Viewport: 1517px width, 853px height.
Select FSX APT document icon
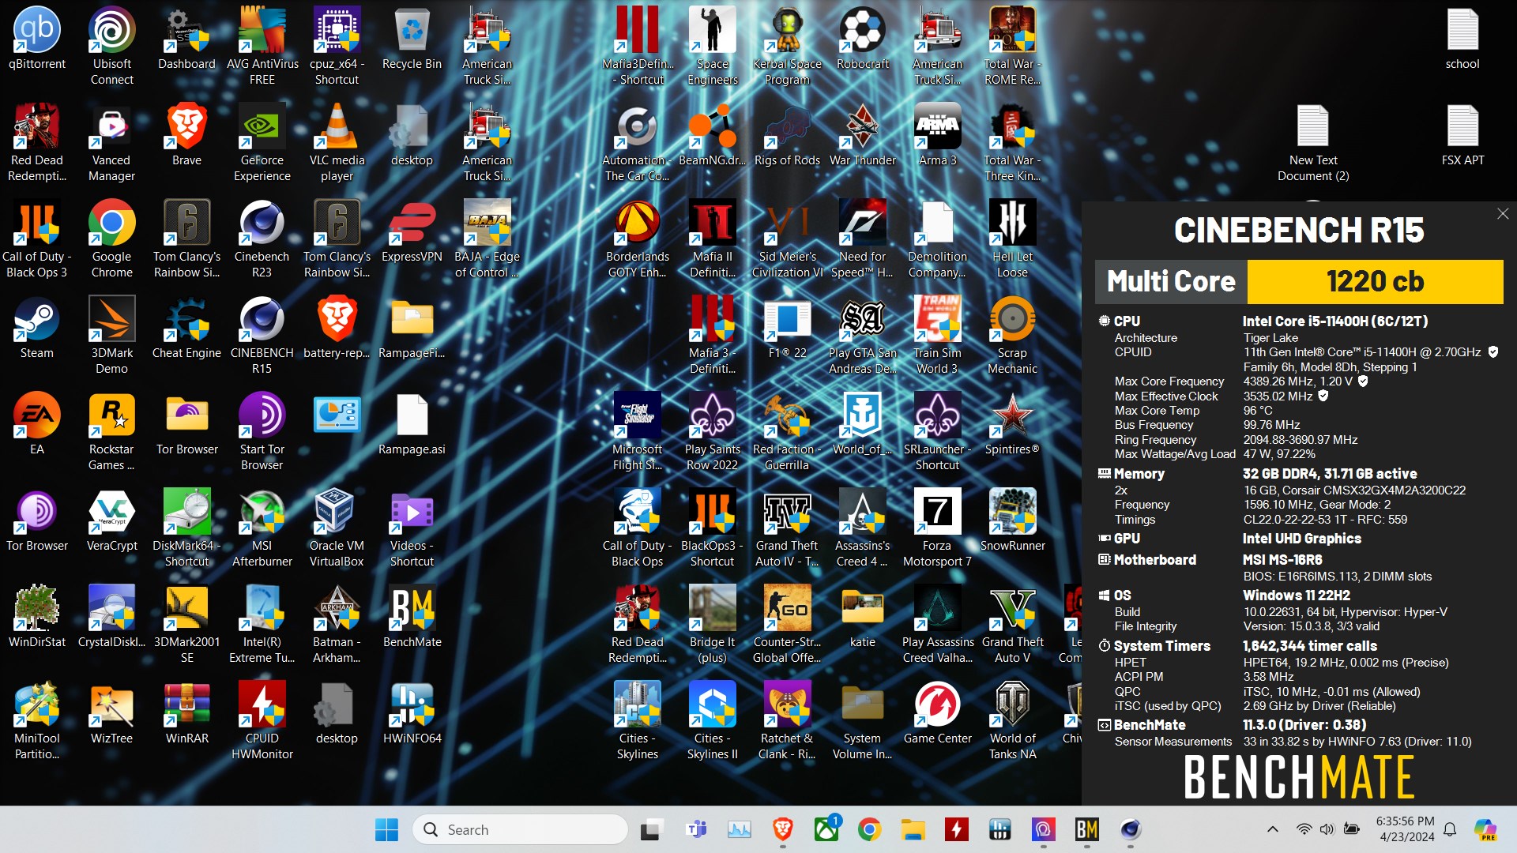(1462, 136)
